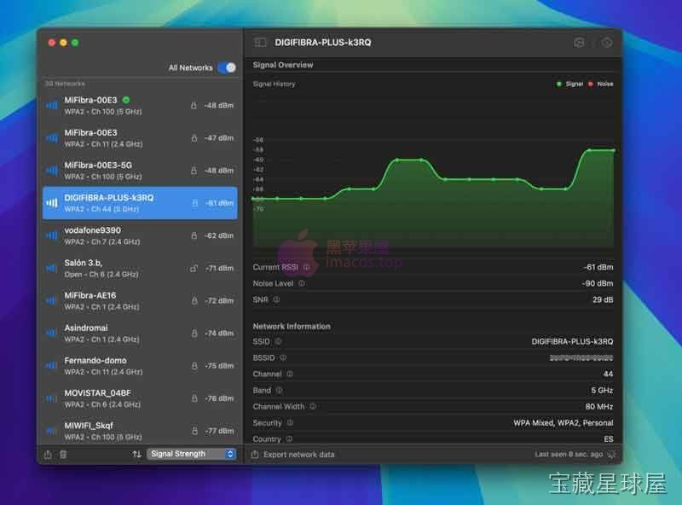Click the red Noise legend marker
682x505 pixels.
click(591, 84)
